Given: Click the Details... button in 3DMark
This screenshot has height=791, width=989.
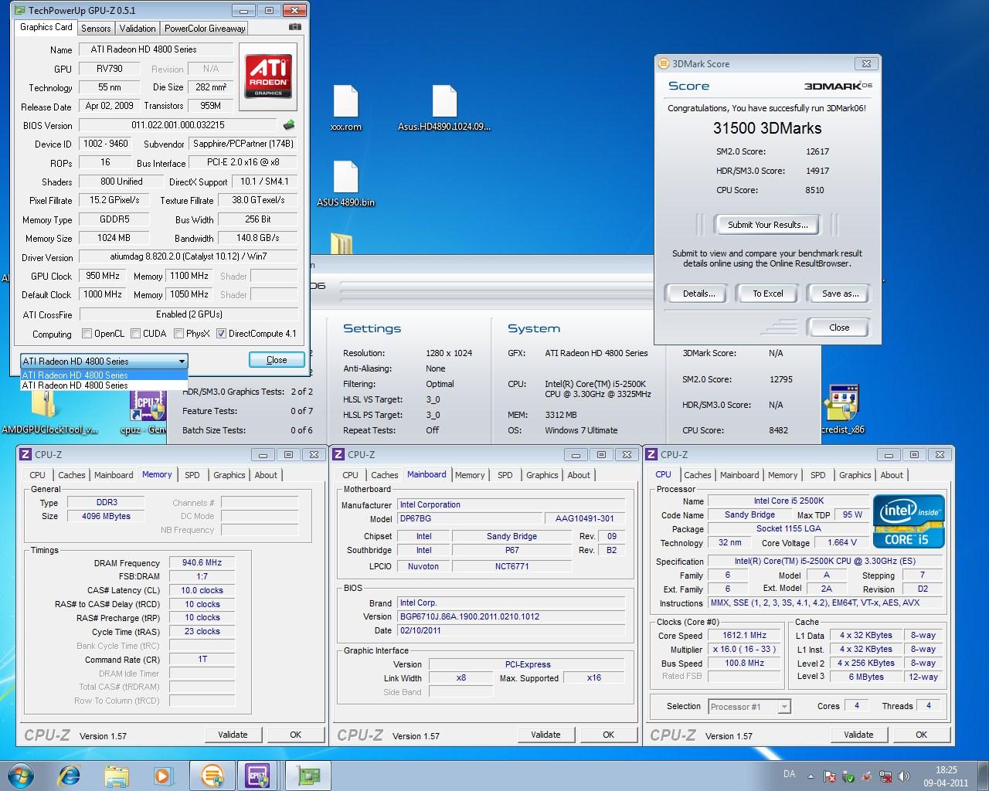Looking at the screenshot, I should point(699,294).
